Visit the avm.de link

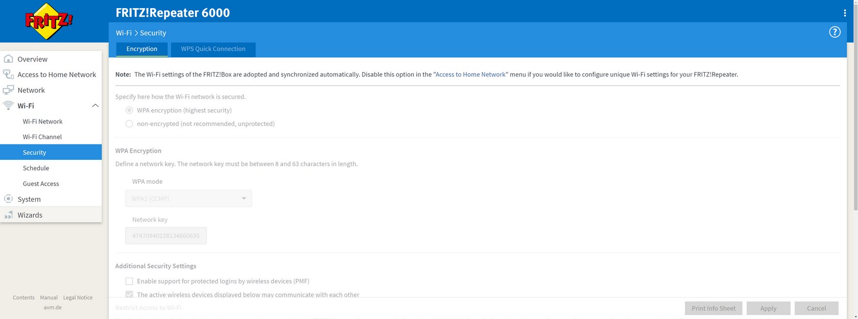click(53, 307)
